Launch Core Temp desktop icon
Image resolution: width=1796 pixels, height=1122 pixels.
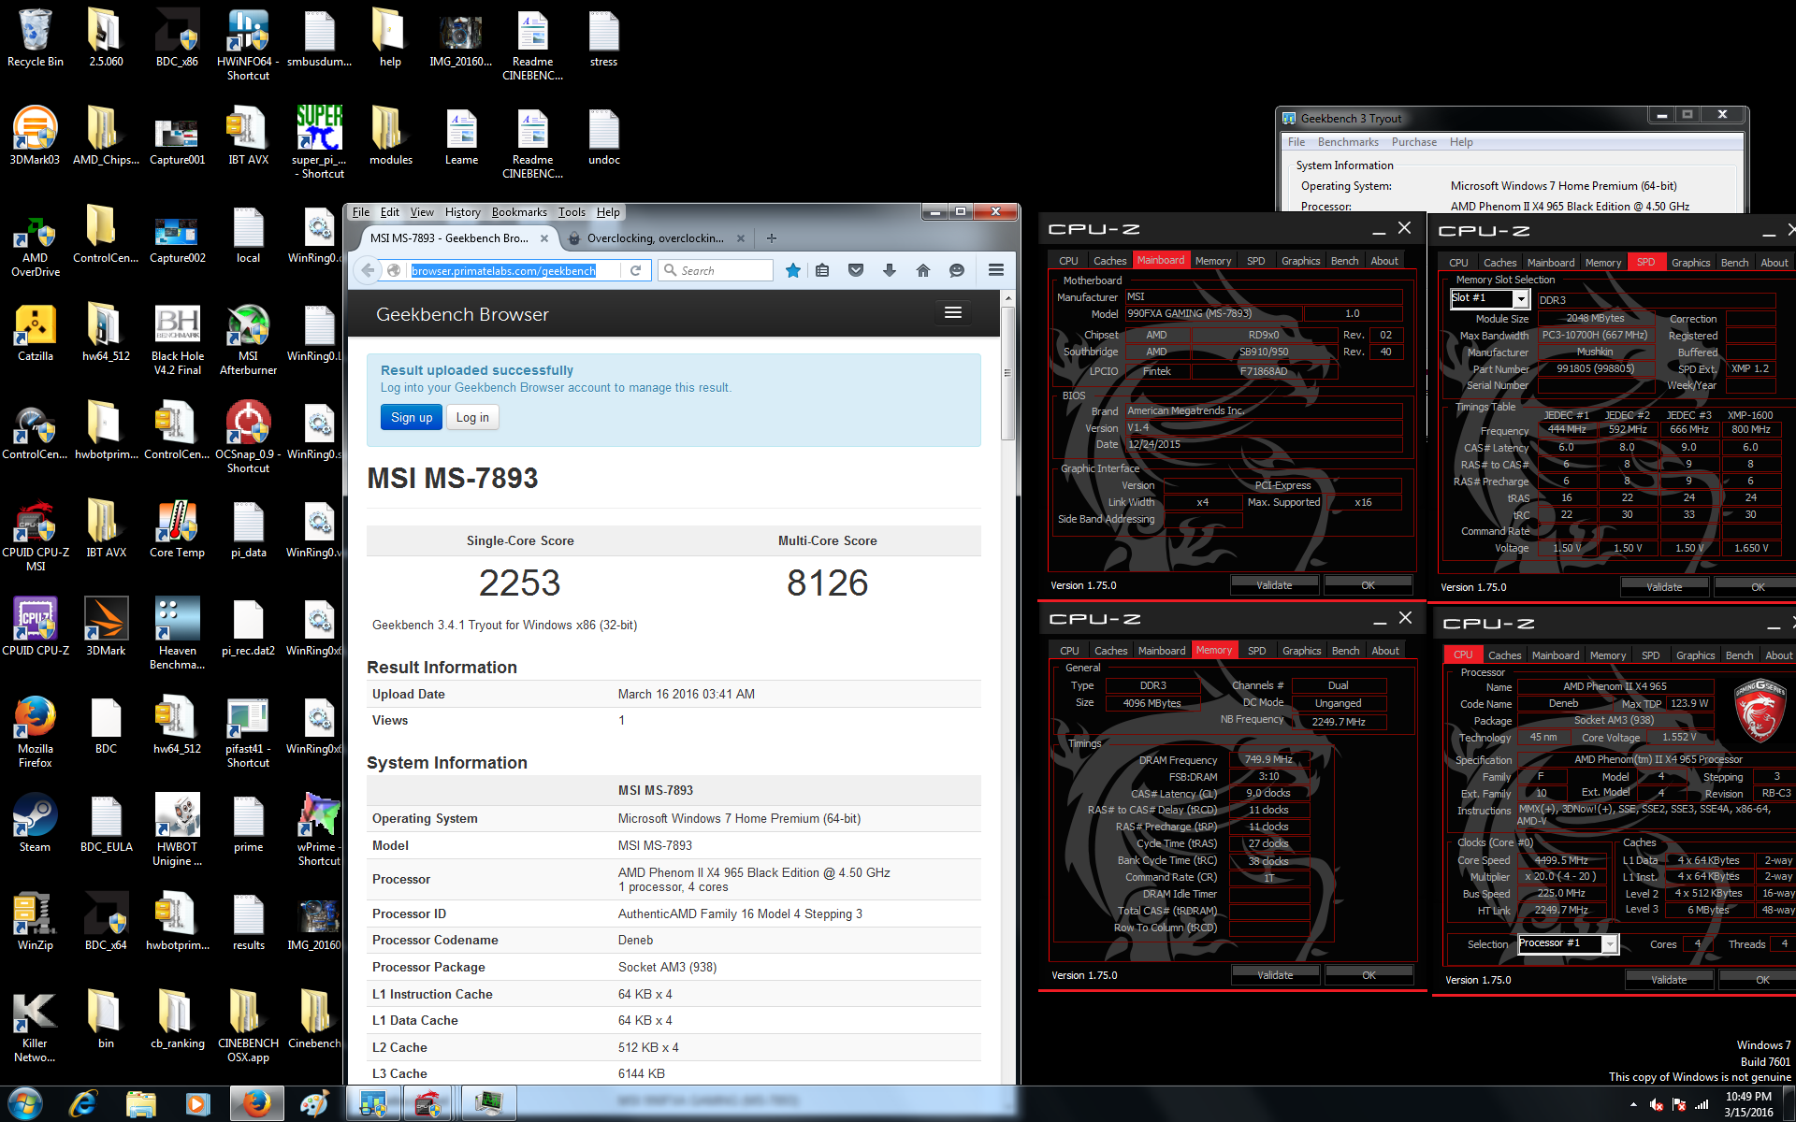click(x=178, y=528)
